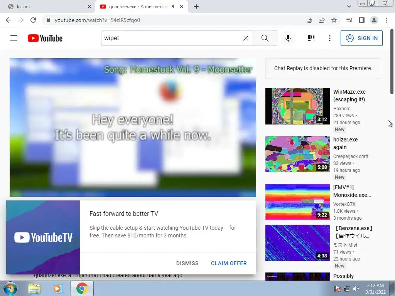Open Chrome profile avatar
This screenshot has height=296, width=395.
[374, 20]
